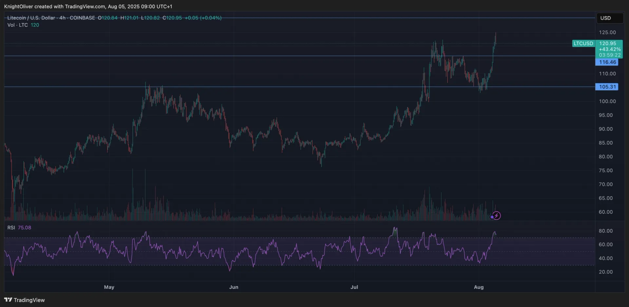Open the 4h timeframe selector in the legend
This screenshot has width=629, height=307.
(x=62, y=18)
